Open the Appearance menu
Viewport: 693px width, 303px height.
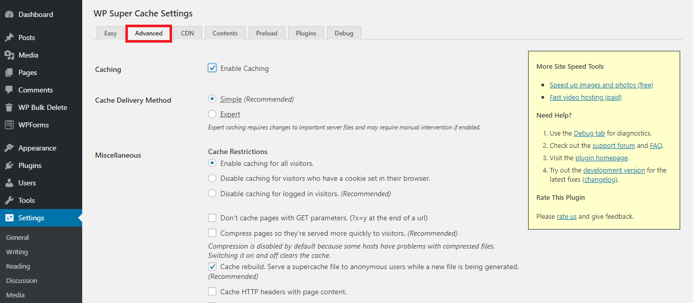[x=41, y=148]
